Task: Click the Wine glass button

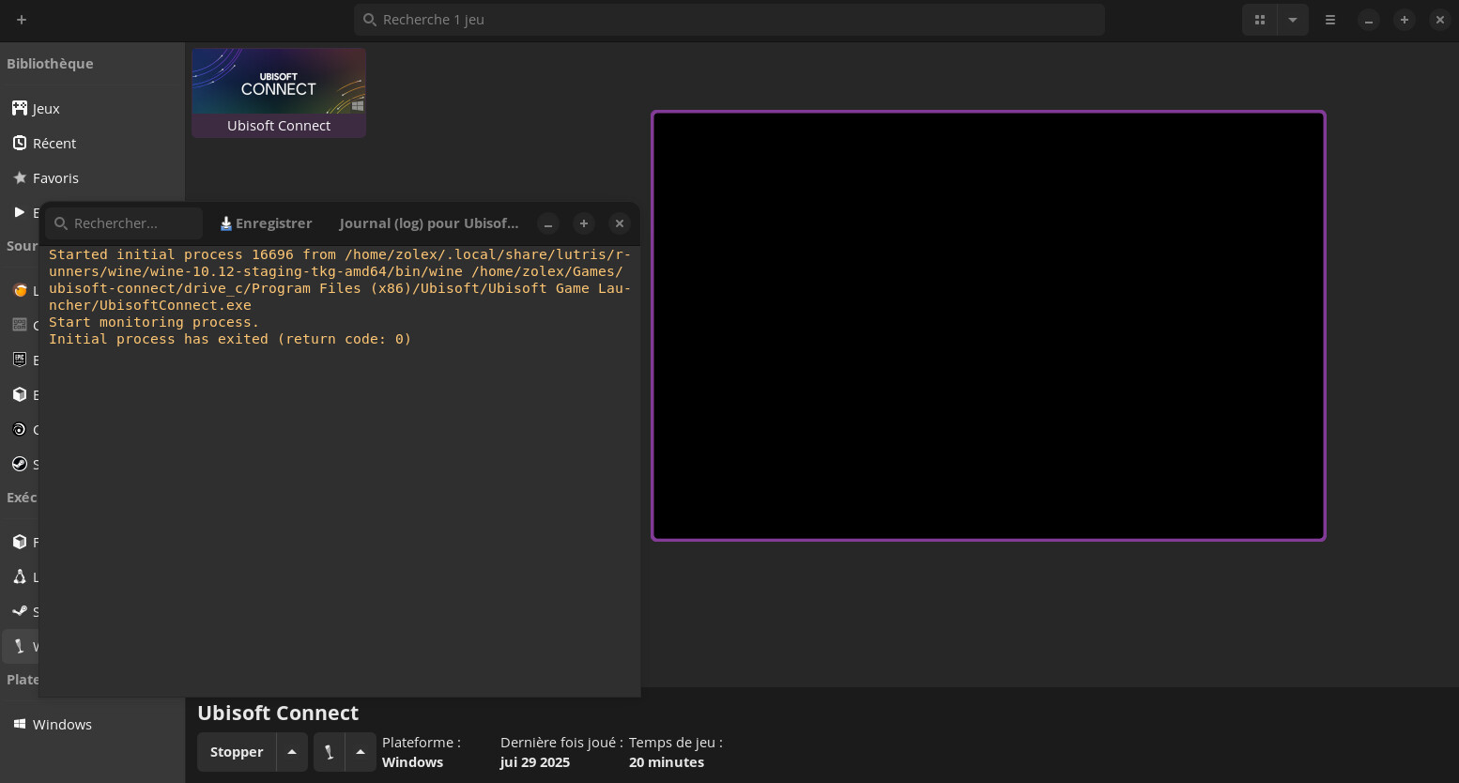Action: coord(329,752)
